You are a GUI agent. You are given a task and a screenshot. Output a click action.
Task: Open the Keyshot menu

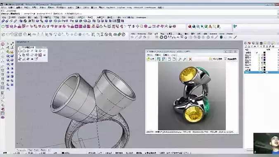pyautogui.click(x=111, y=8)
